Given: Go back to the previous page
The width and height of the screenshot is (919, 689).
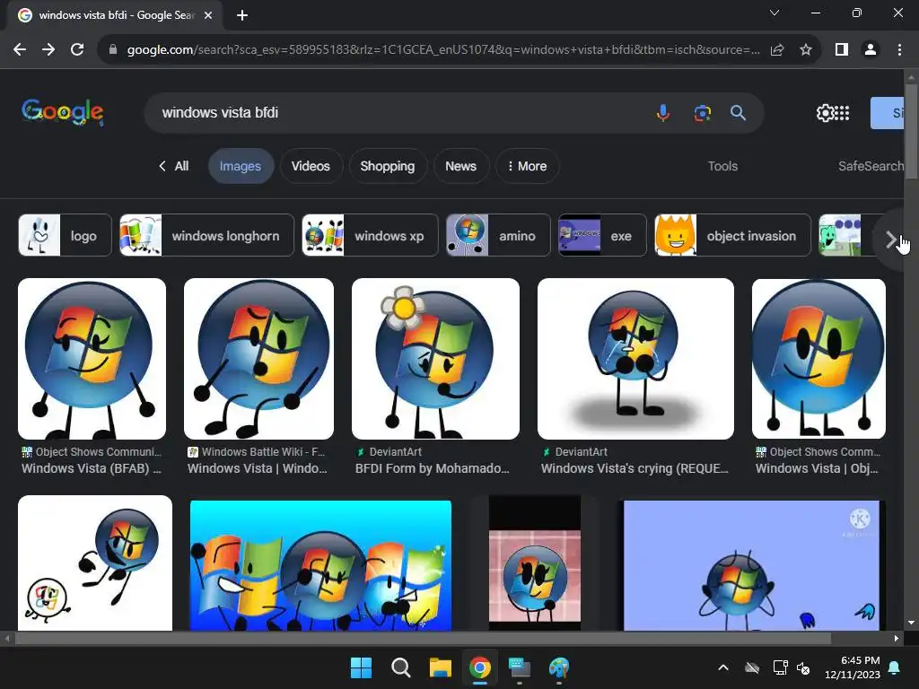Looking at the screenshot, I should click(20, 50).
